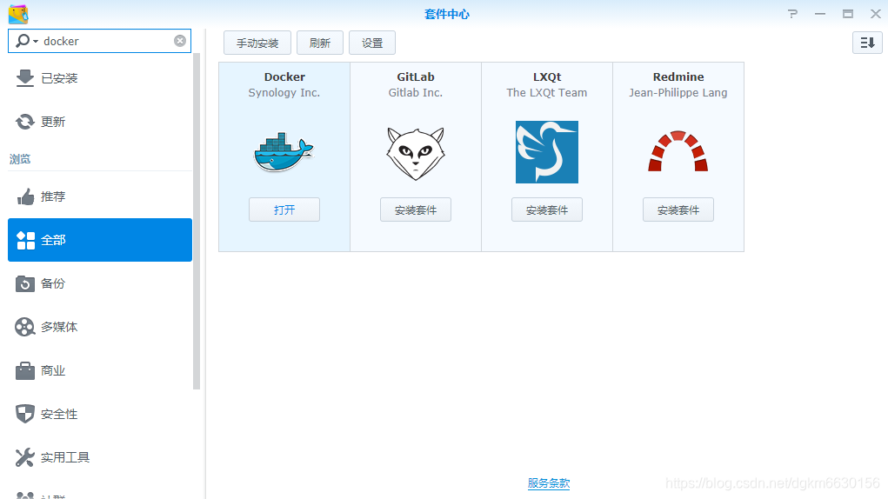This screenshot has height=499, width=888.
Task: Click The LXQt Team publisher text
Action: tap(547, 93)
